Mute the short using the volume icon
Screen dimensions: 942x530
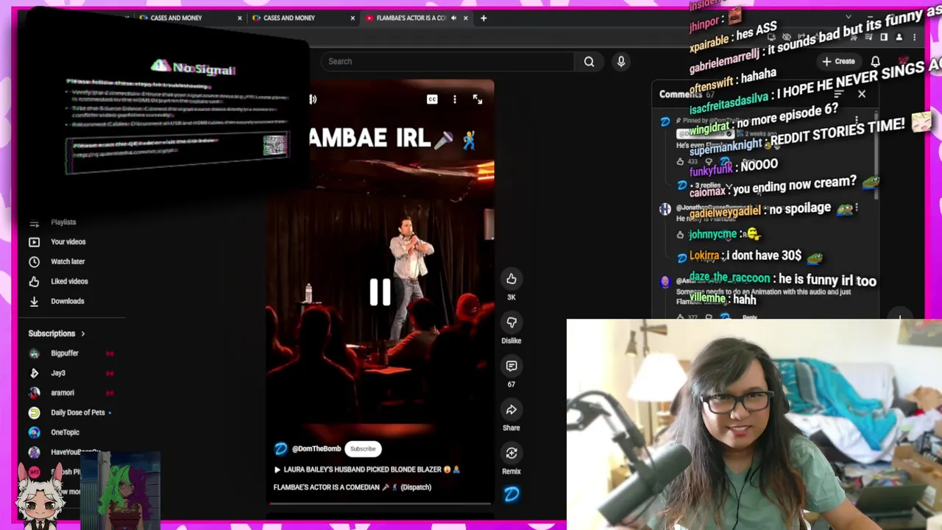pyautogui.click(x=313, y=99)
